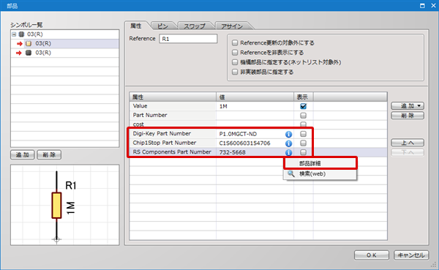Screen dimensions: 439x270
Task: Click the 表示 column header
Action: click(303, 97)
